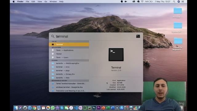The image size is (197, 111).
Task: Open Word from the Dock
Action: tap(112, 108)
